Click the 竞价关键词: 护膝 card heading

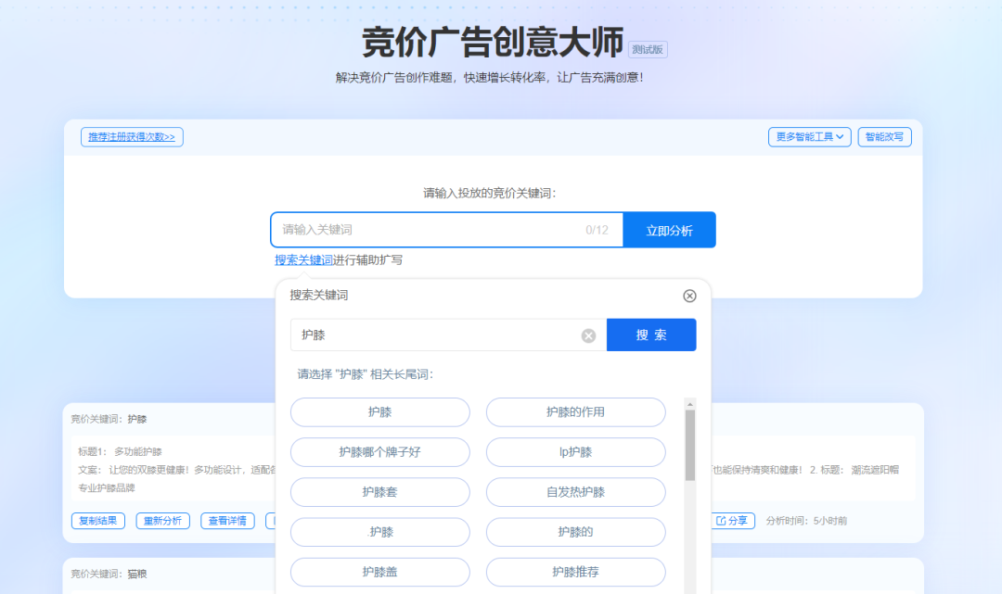109,419
